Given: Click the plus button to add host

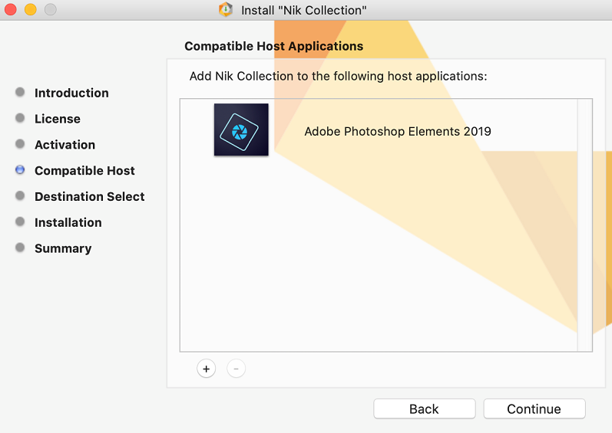Looking at the screenshot, I should (x=206, y=369).
